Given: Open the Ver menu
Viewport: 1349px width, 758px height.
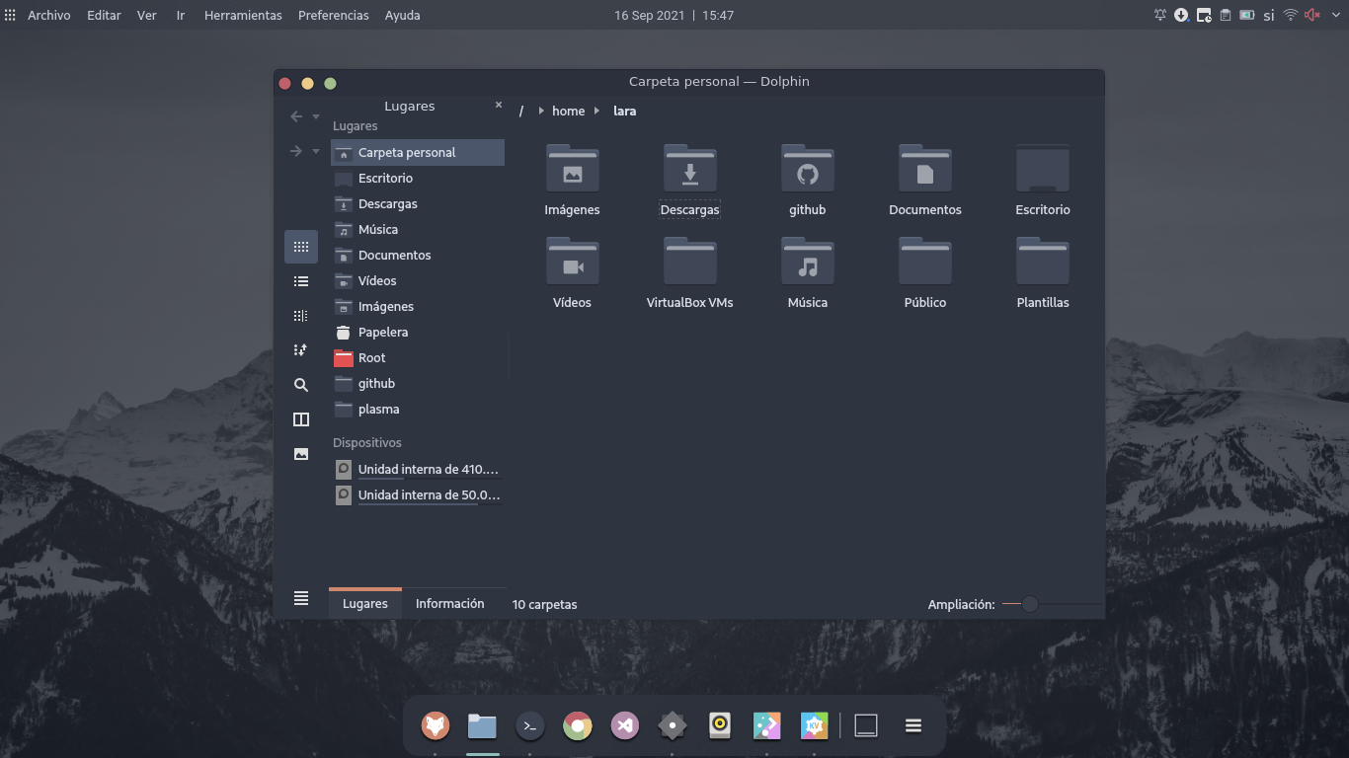Looking at the screenshot, I should pyautogui.click(x=147, y=15).
